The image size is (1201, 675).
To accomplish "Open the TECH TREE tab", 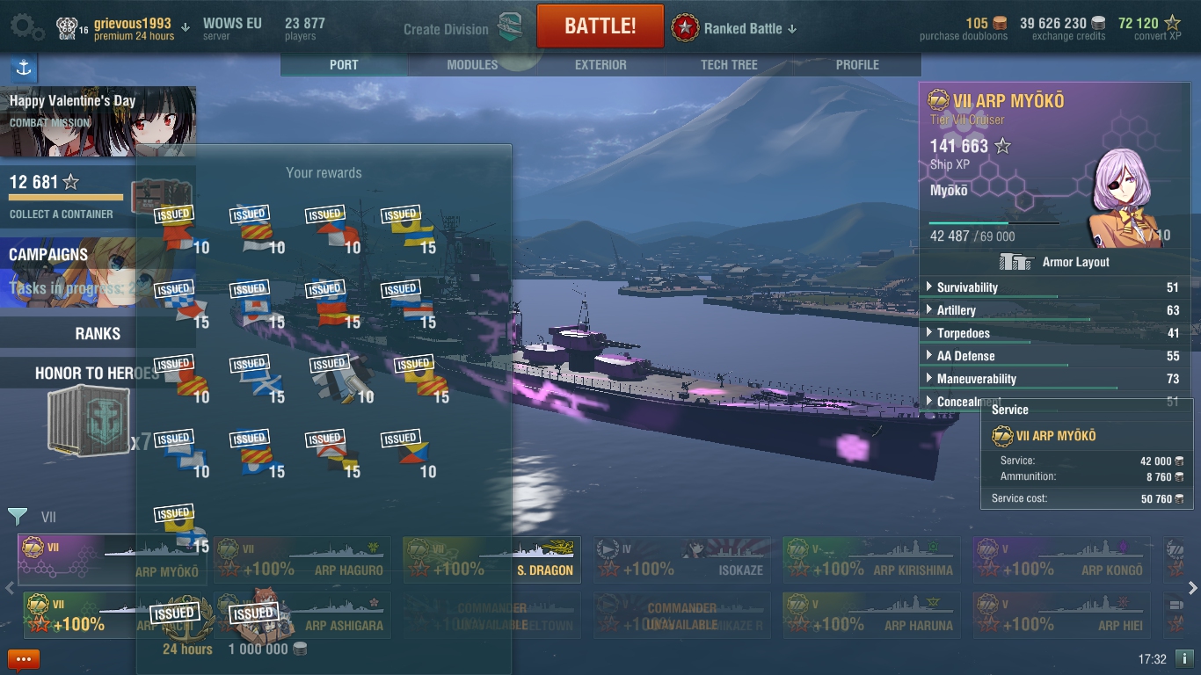I will point(729,65).
